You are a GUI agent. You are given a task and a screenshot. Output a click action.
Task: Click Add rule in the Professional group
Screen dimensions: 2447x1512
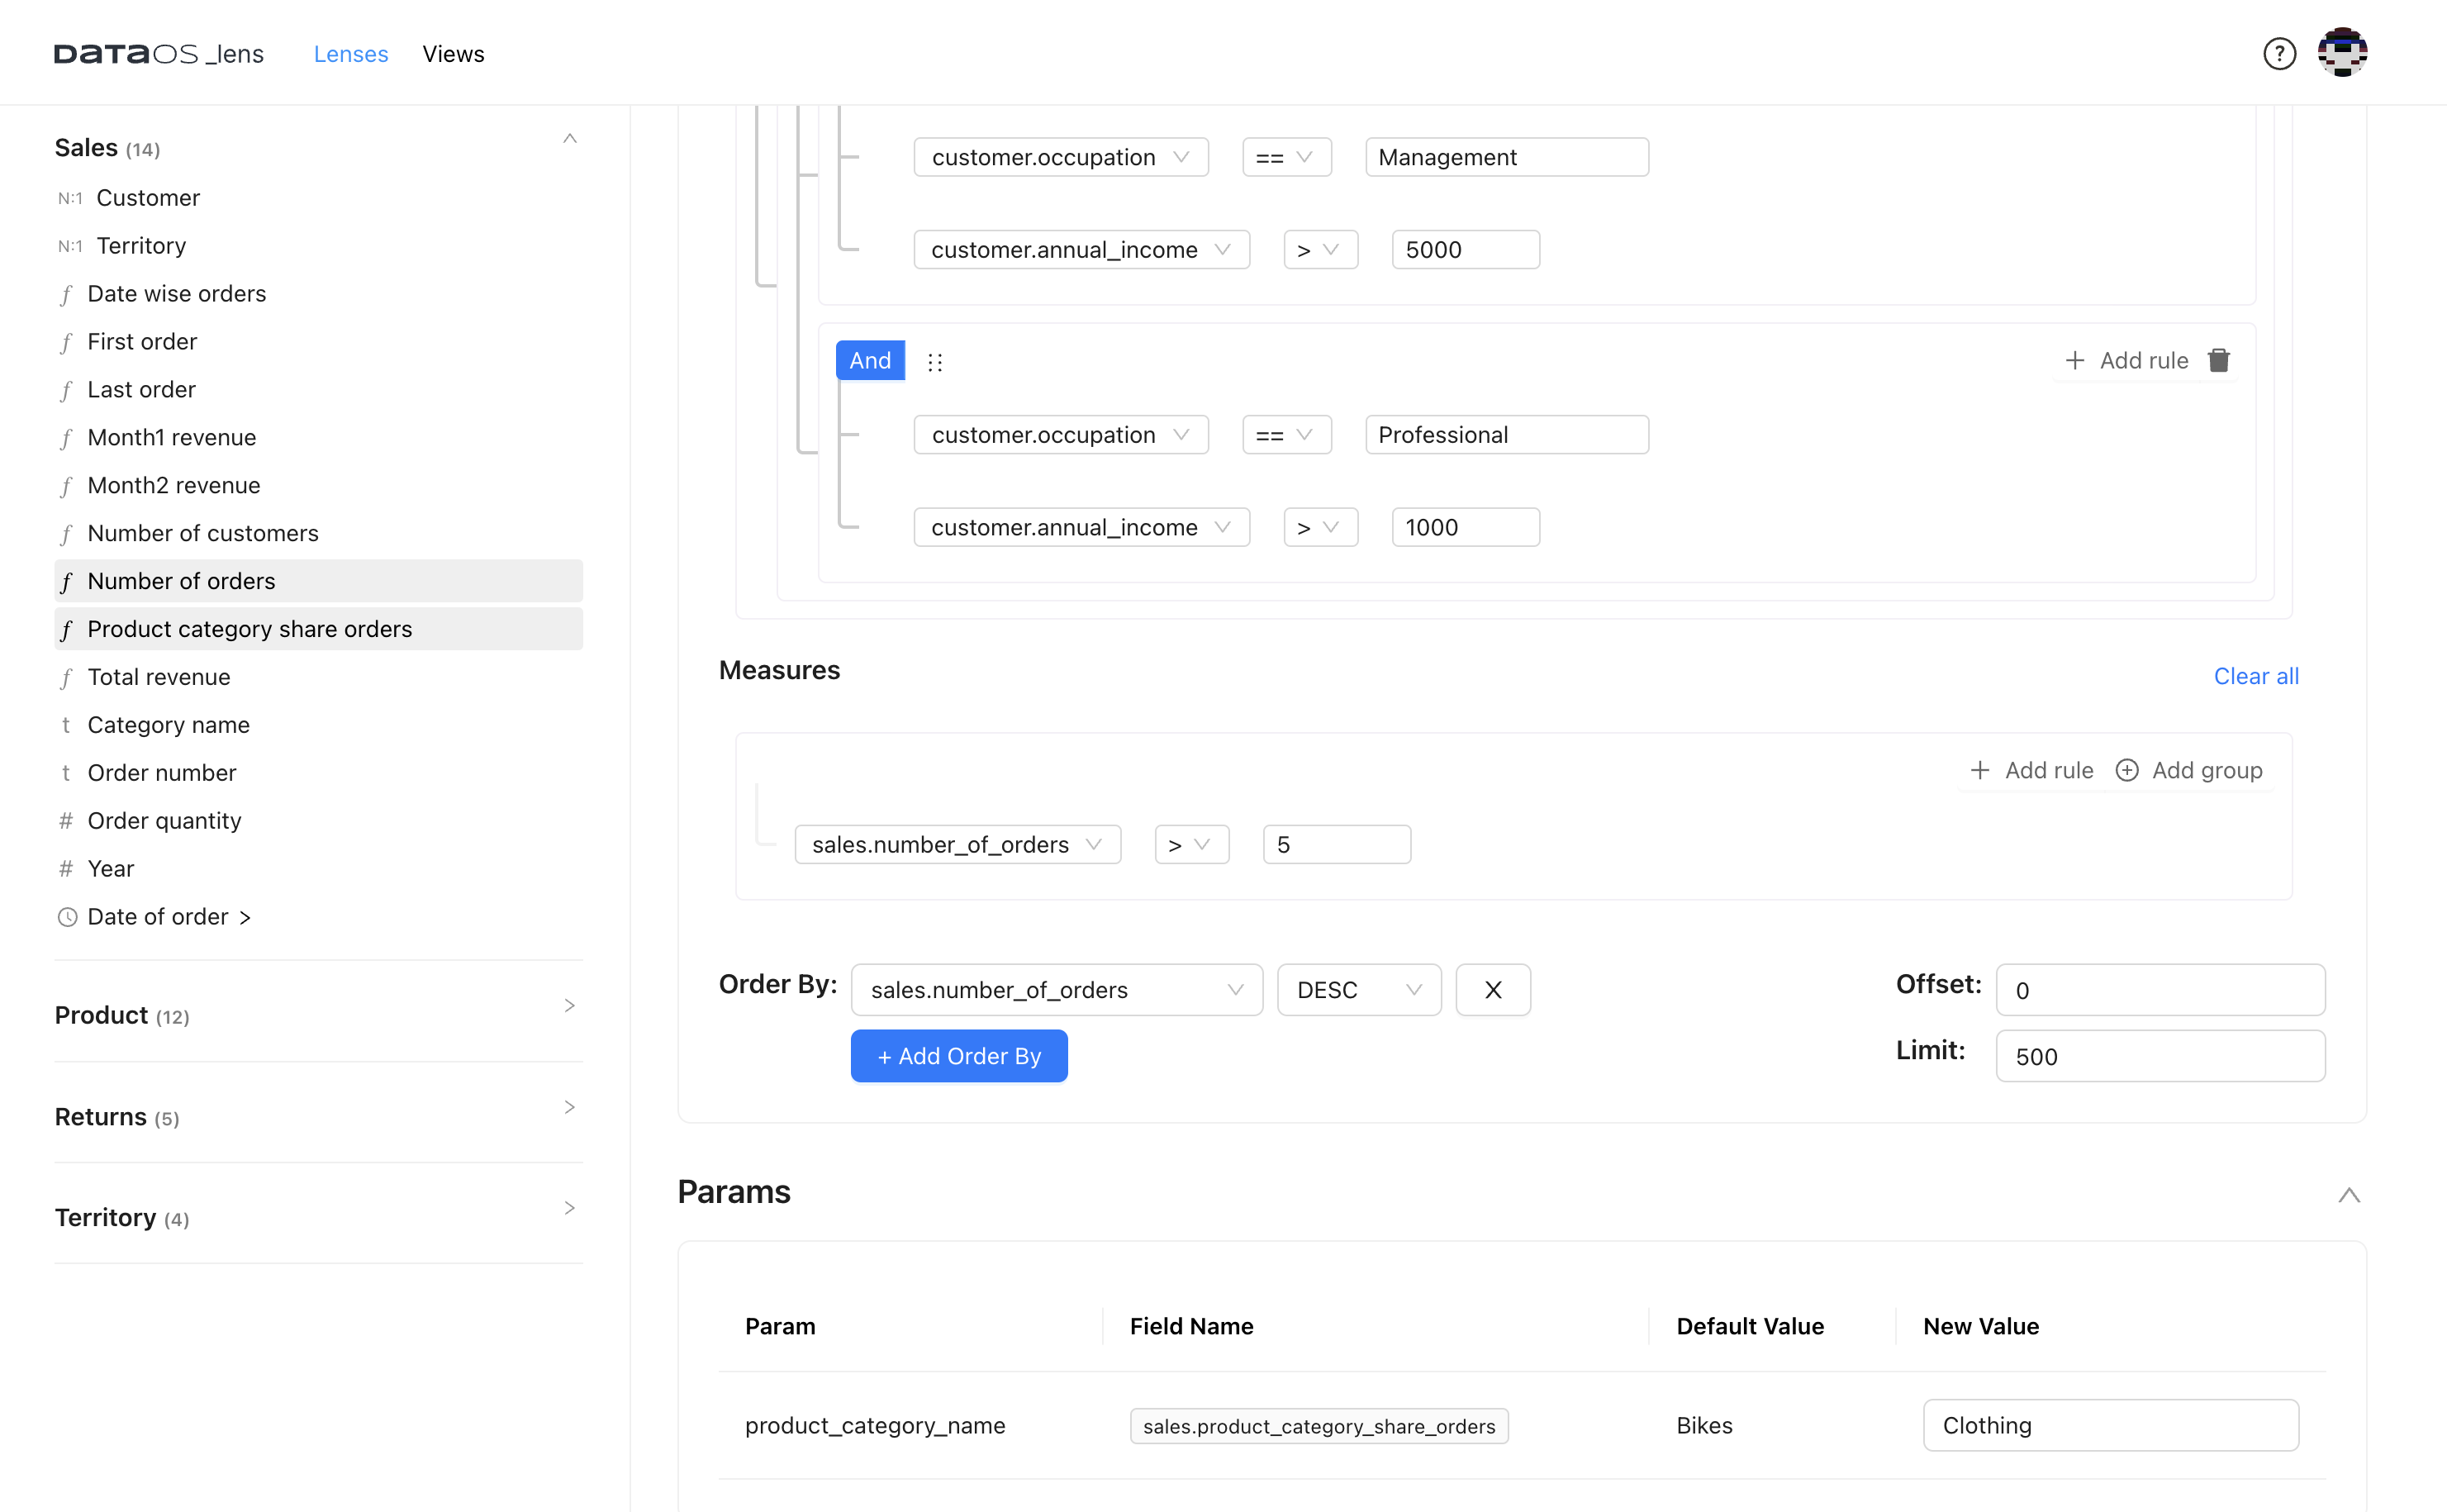pyautogui.click(x=2126, y=360)
